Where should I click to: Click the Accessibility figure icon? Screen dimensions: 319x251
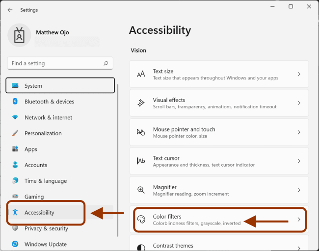pos(15,212)
